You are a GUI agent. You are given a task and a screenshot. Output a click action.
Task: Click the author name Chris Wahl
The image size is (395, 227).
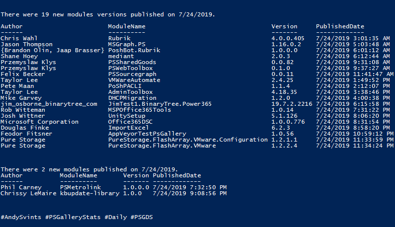[19, 38]
